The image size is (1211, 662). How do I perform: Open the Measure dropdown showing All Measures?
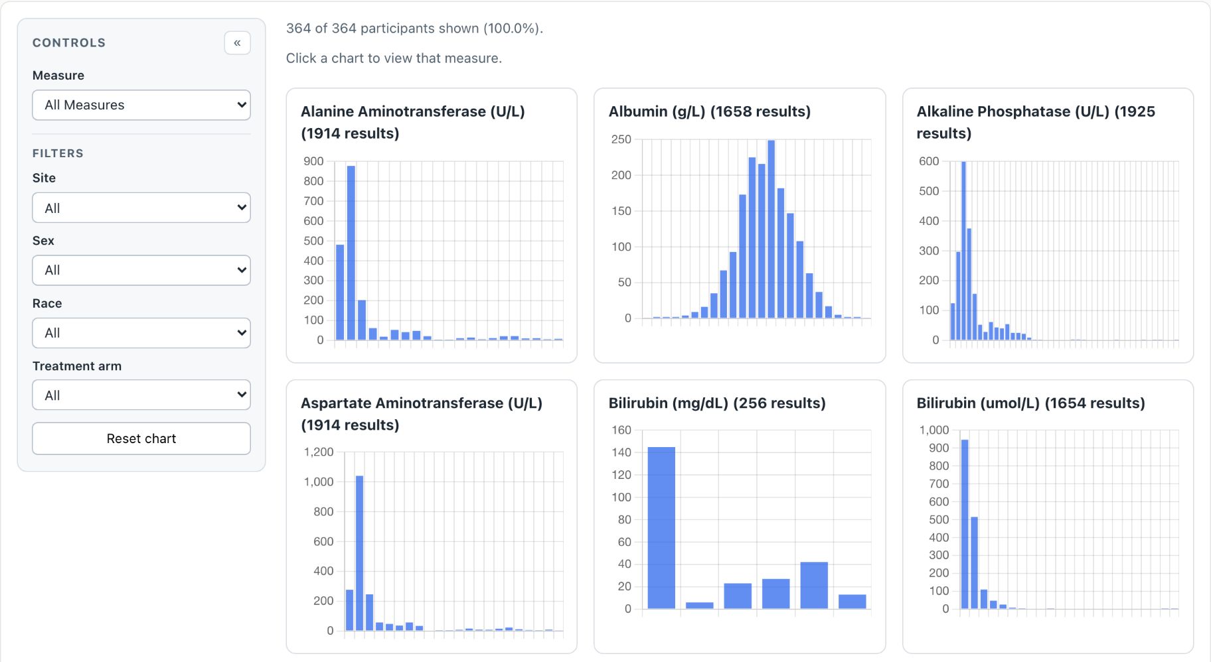pos(141,105)
